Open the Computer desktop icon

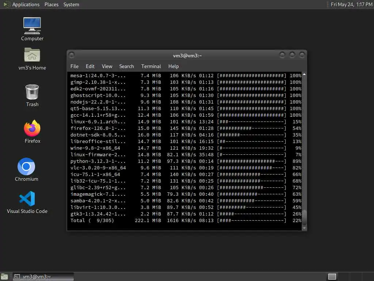click(32, 29)
